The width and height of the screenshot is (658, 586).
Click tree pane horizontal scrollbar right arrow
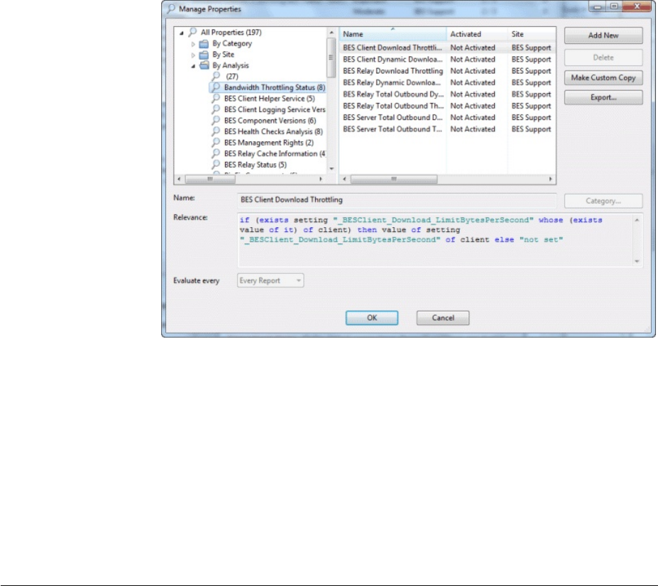(321, 179)
